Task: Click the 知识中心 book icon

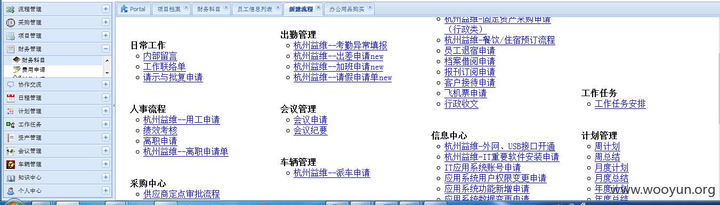Action: tap(10, 177)
